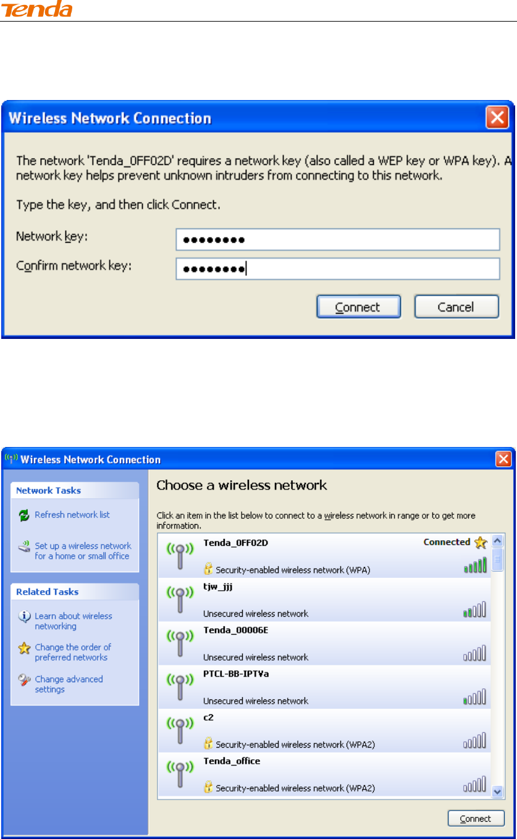517x839 pixels.
Task: Click the Refresh network list icon
Action: click(x=24, y=515)
